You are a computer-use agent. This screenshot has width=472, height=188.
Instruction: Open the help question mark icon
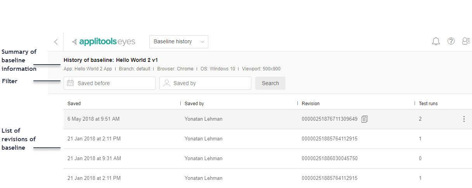click(451, 41)
